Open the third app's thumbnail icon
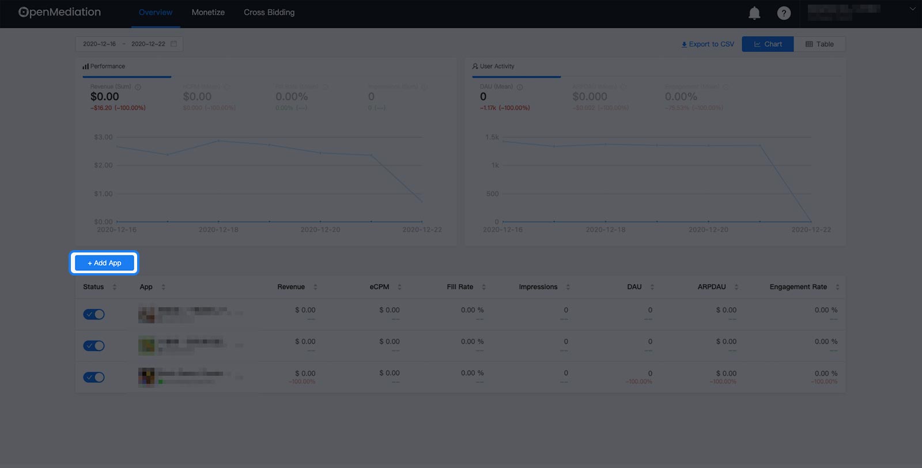The image size is (922, 468). click(146, 378)
